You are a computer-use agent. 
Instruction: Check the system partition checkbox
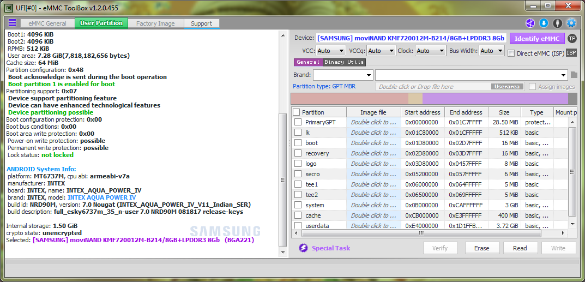[x=298, y=205]
